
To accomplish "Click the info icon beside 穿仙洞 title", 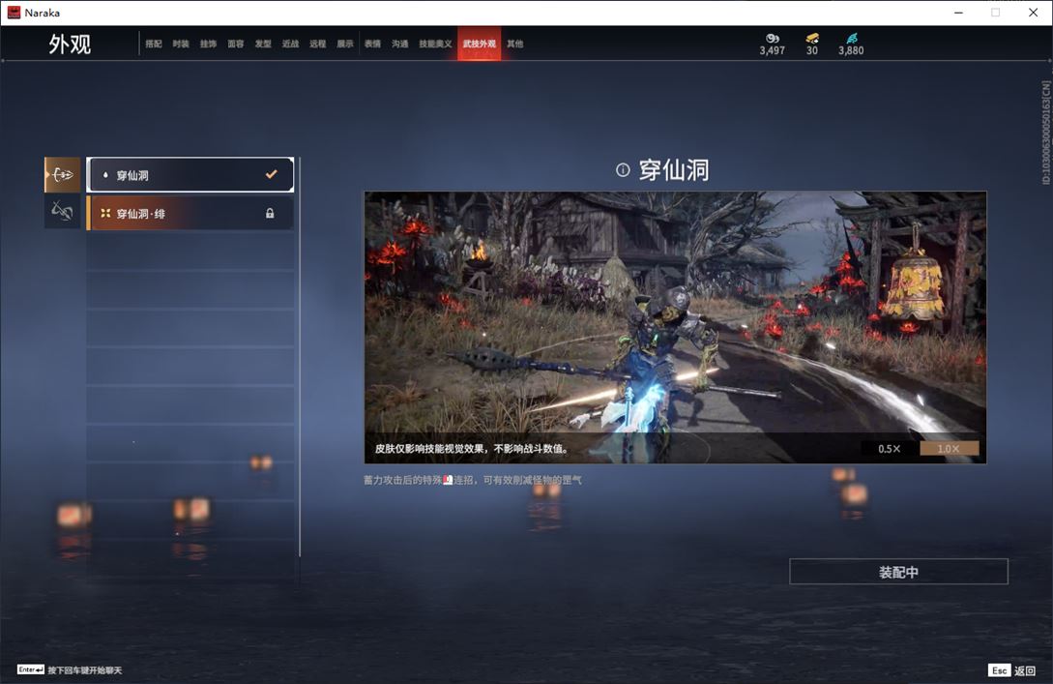I will coord(623,170).
